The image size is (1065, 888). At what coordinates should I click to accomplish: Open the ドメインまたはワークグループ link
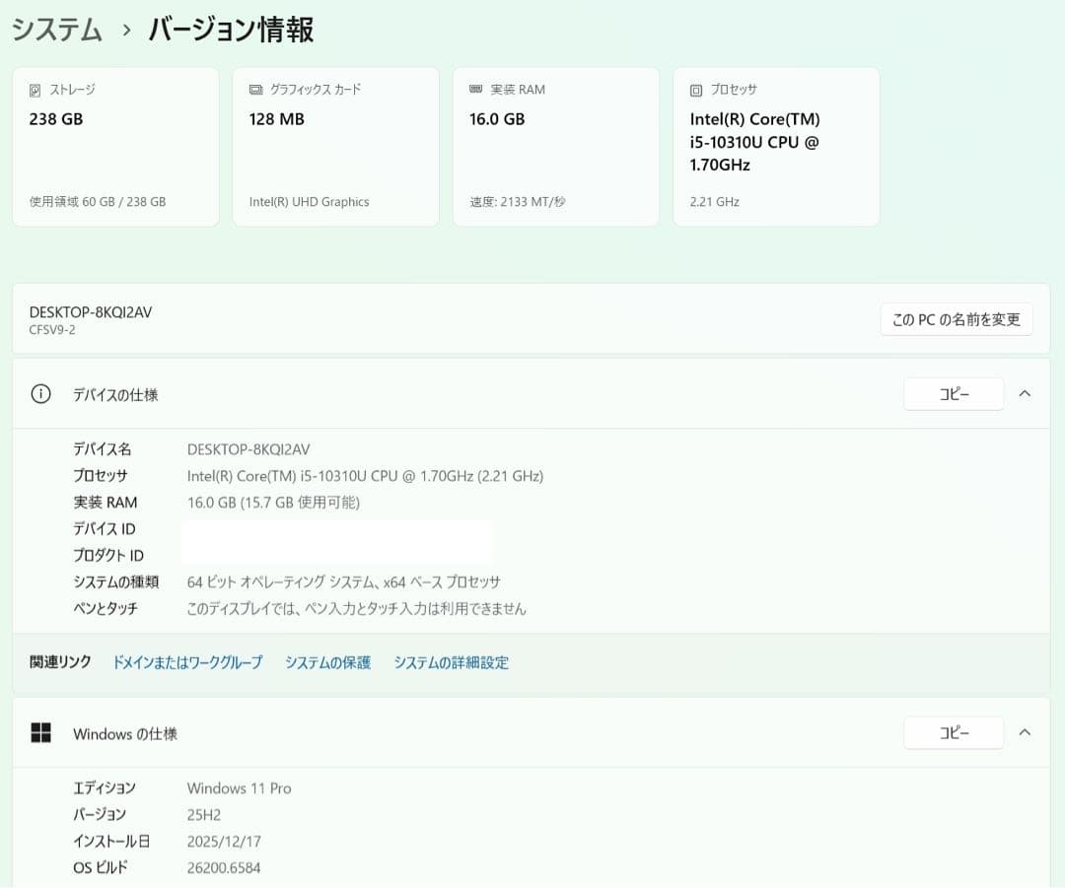(186, 662)
